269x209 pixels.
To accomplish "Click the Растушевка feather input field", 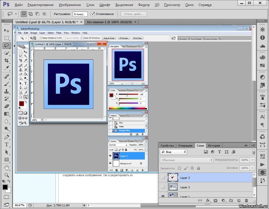I will coord(80,14).
